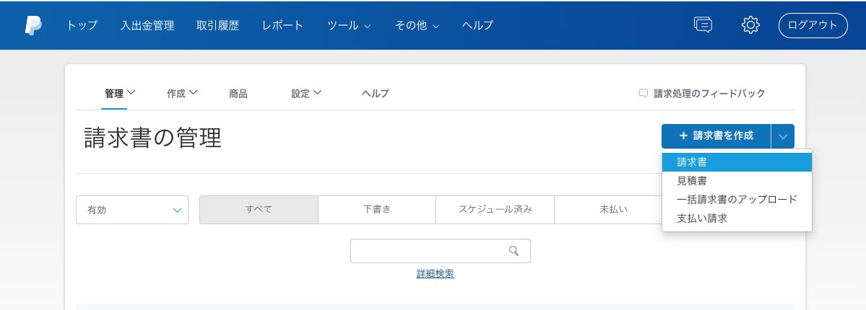Expand the 作成 submenu
Screen dimensions: 866x310
pos(182,93)
